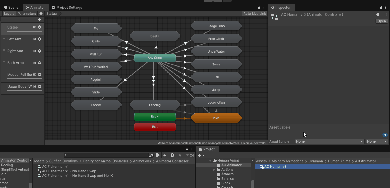Expand the Actions folder in tree
The image size is (390, 188).
pyautogui.click(x=214, y=170)
